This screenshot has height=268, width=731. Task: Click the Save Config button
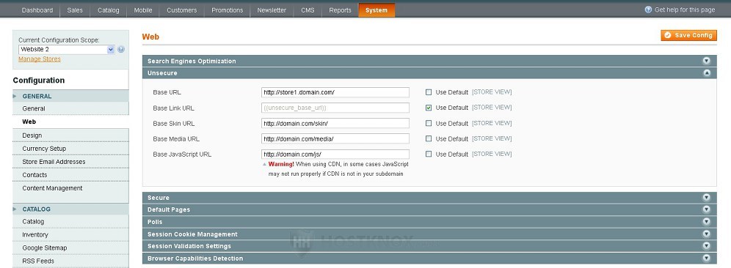(688, 35)
